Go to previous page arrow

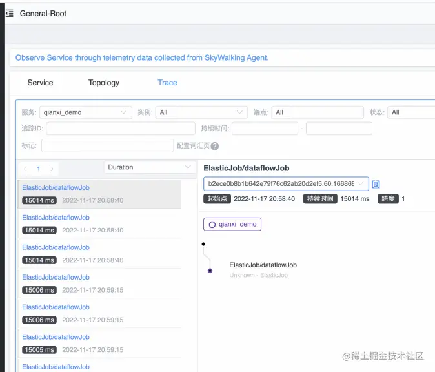tap(25, 169)
